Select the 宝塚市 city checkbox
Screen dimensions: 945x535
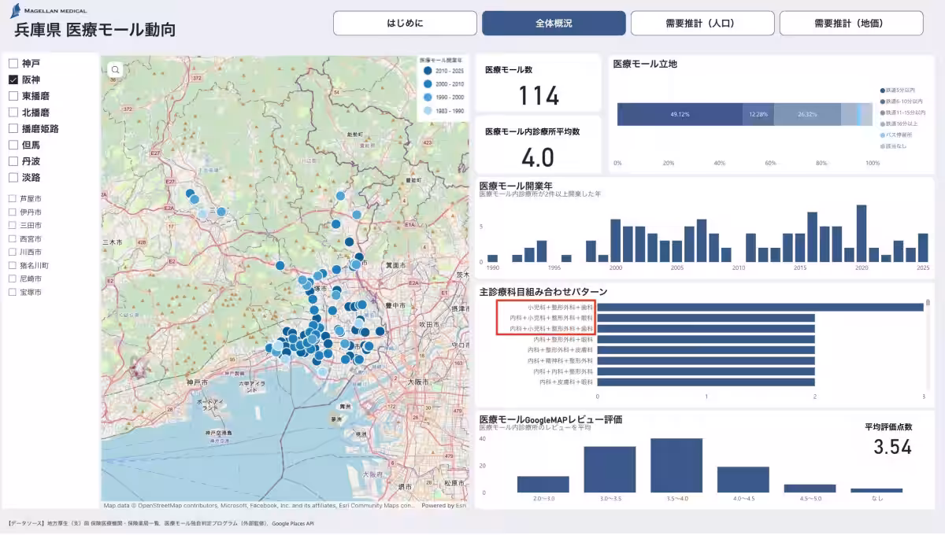pos(13,292)
